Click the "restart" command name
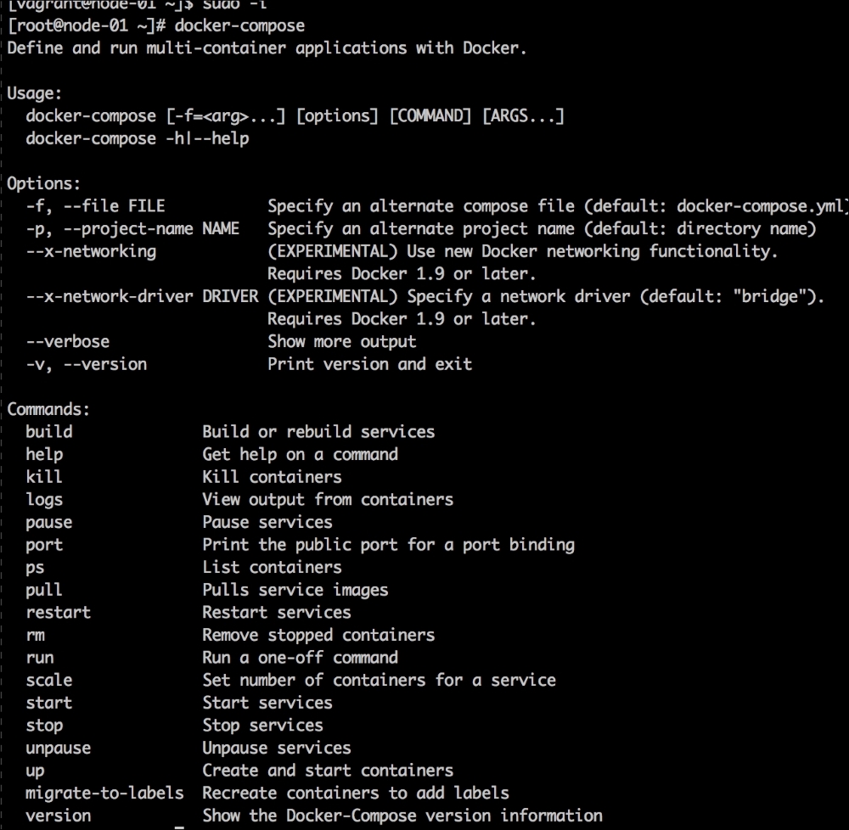This screenshot has height=830, width=849. [x=58, y=613]
